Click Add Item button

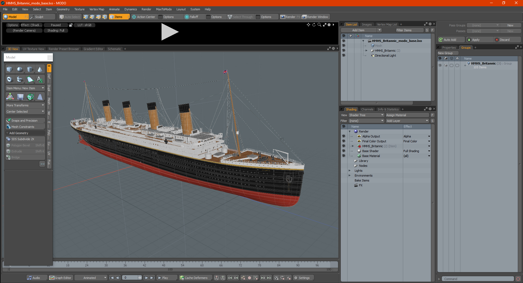(358, 30)
